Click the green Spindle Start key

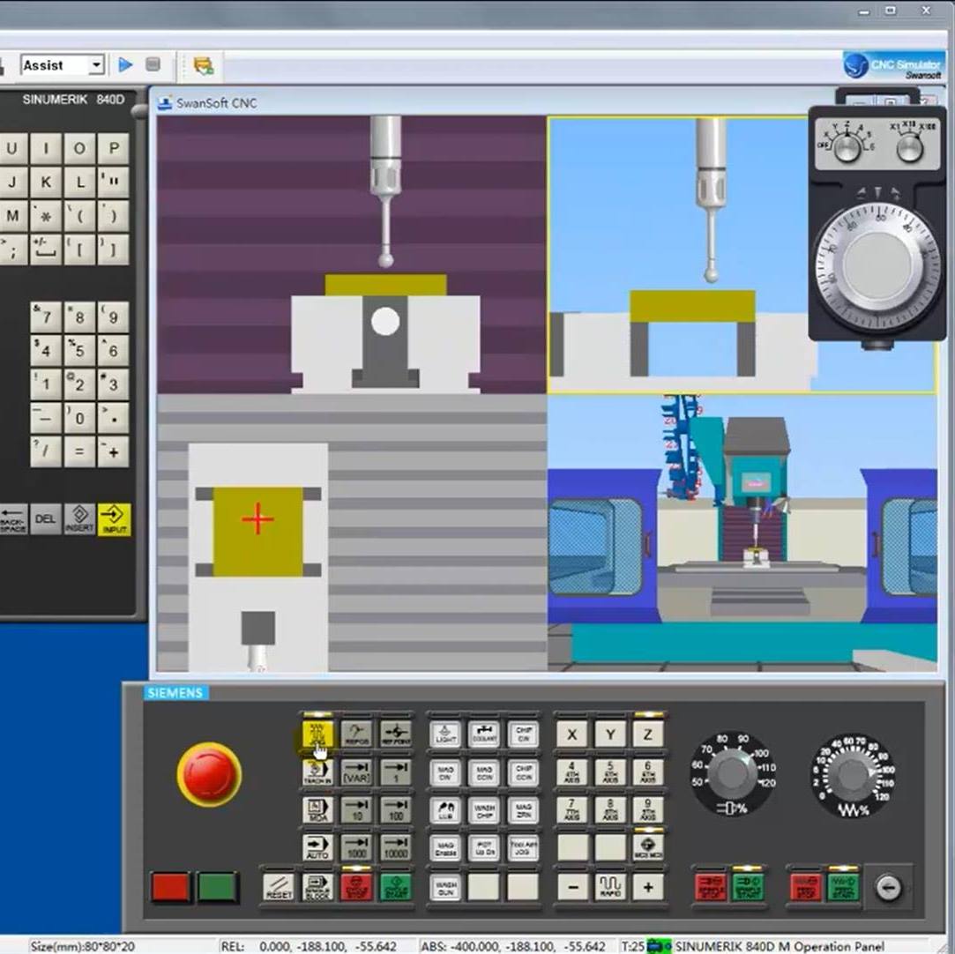(x=748, y=888)
